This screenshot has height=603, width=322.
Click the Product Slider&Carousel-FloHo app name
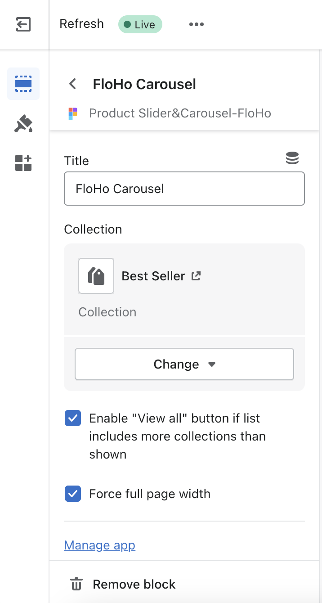click(x=180, y=113)
